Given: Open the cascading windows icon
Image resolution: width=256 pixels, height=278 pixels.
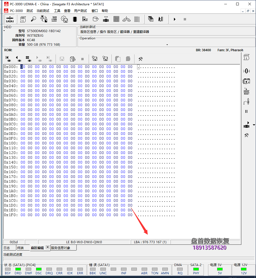Looking at the screenshot, I should click(x=151, y=19).
